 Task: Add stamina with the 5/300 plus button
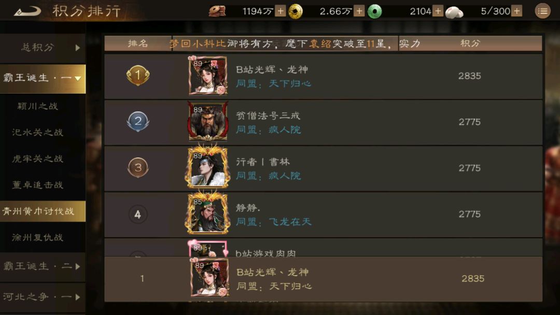516,11
